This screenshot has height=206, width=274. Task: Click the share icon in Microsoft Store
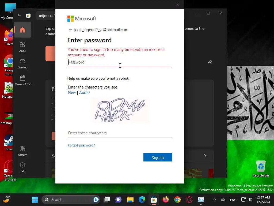(210, 62)
